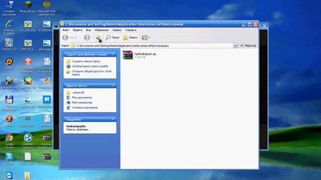Click into the address bar path field
Image resolution: width=321 pixels, height=180 pixels.
coord(152,45)
